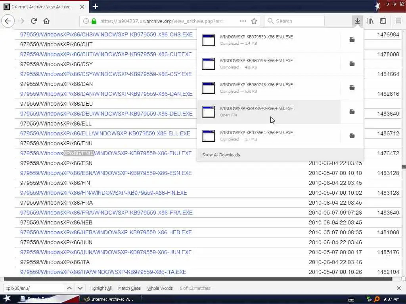Find previous match arrow in find bar

click(69, 288)
